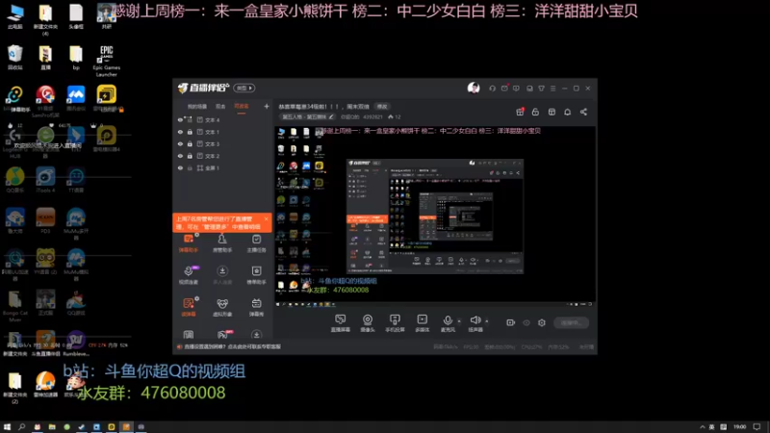Mute the 麦克风 microphone

448,323
